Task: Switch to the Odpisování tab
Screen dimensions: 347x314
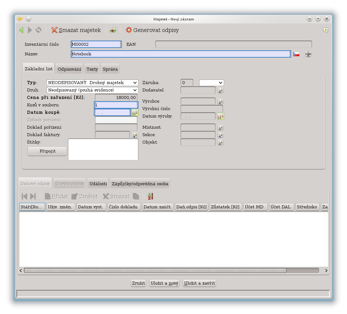Action: 69,69
